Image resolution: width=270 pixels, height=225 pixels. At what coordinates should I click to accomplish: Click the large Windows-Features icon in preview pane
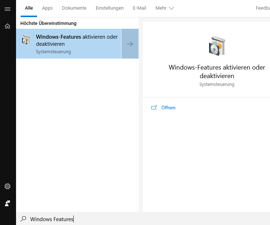coord(217,45)
